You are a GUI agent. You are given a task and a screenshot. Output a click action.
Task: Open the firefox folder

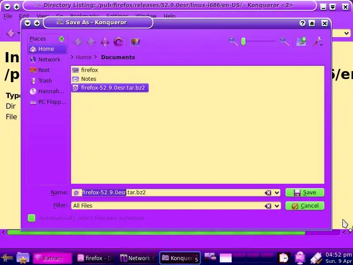pos(85,70)
